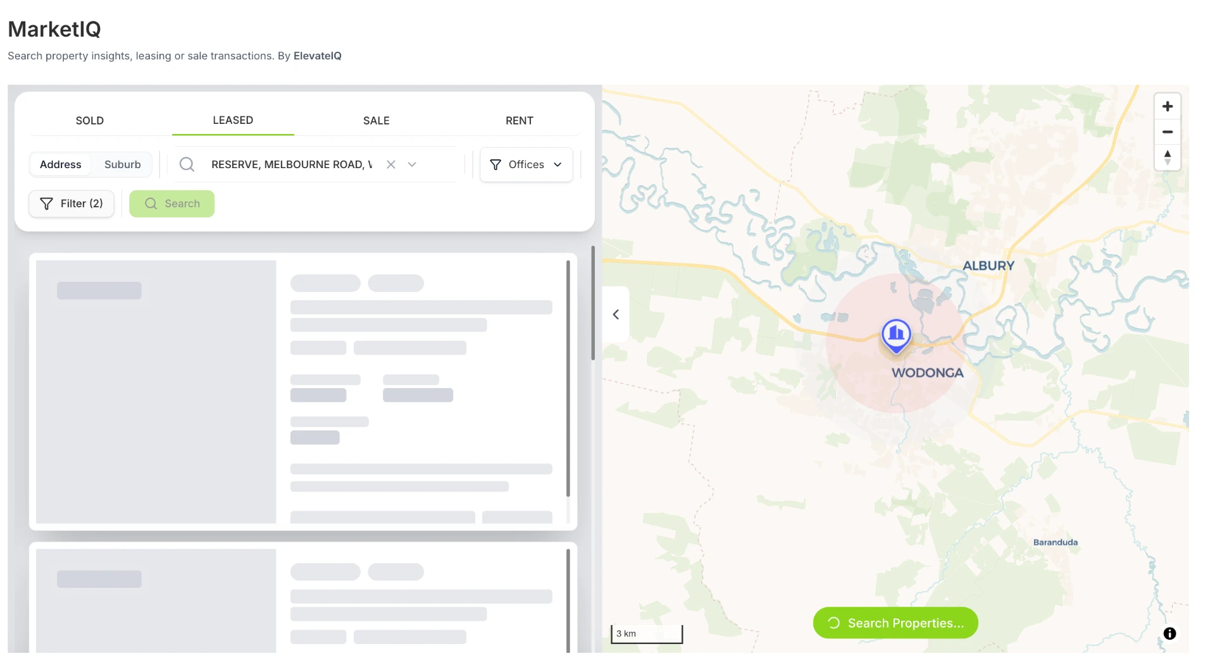The width and height of the screenshot is (1215, 663).
Task: Click the map attribution info icon
Action: (1169, 633)
